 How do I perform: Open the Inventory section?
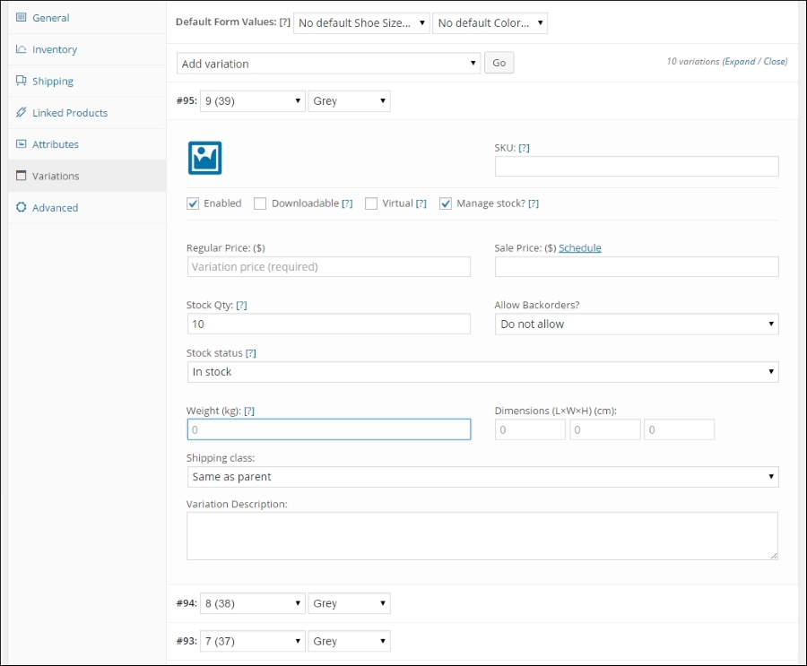click(x=54, y=49)
